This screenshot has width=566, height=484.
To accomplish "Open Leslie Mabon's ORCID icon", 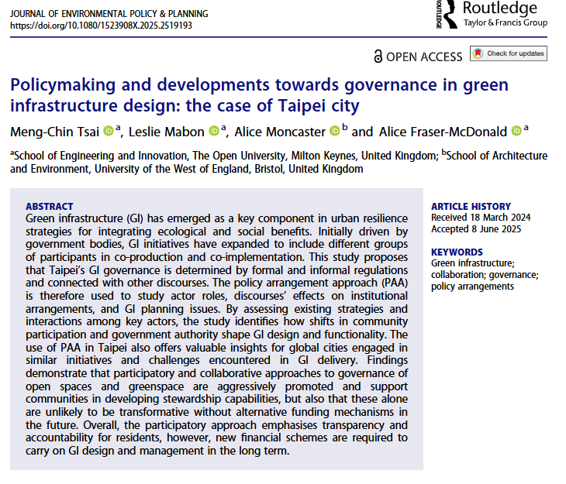I will [214, 131].
